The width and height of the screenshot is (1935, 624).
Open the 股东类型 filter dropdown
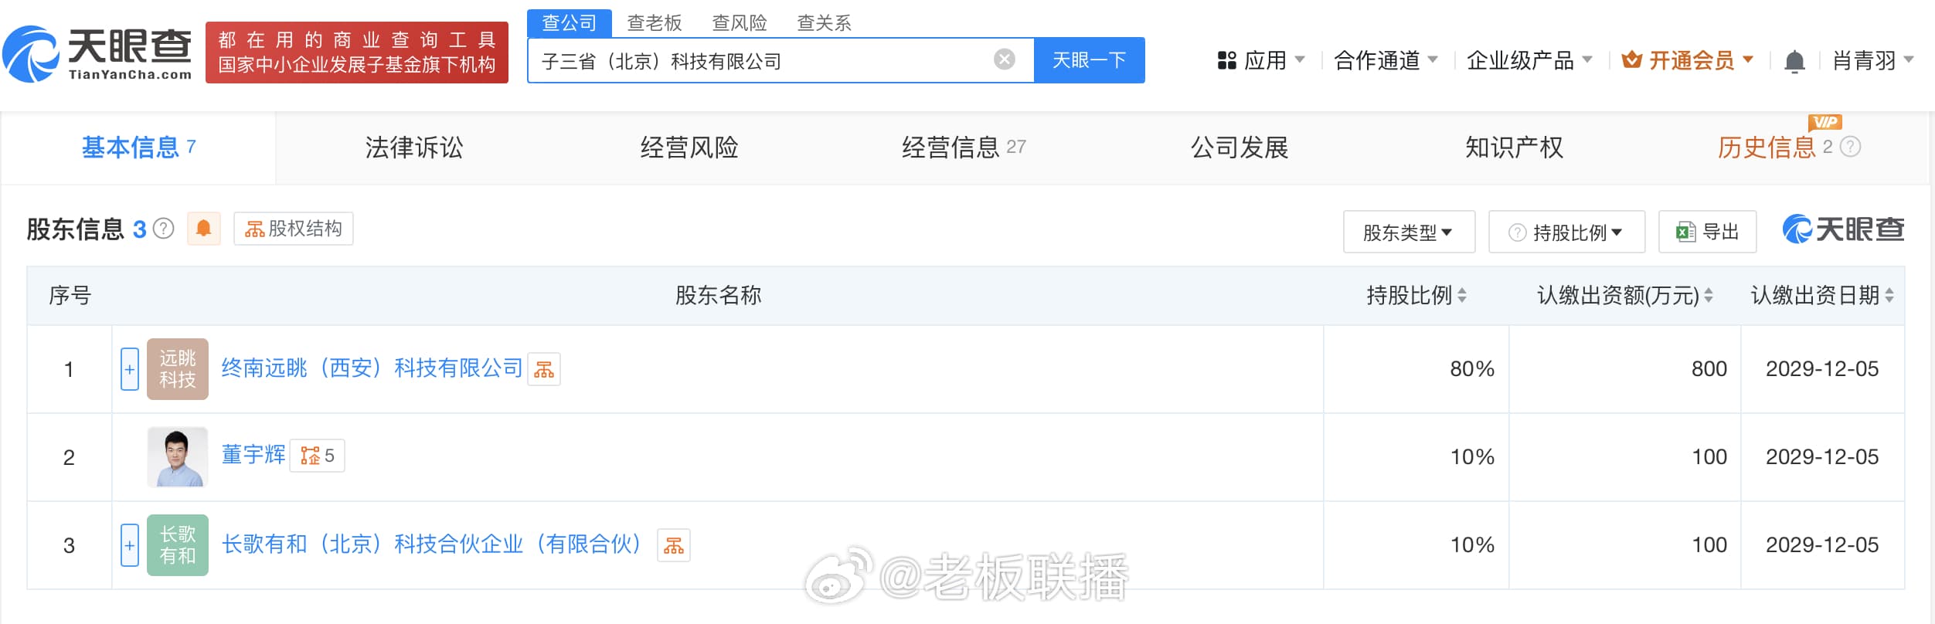pyautogui.click(x=1408, y=232)
